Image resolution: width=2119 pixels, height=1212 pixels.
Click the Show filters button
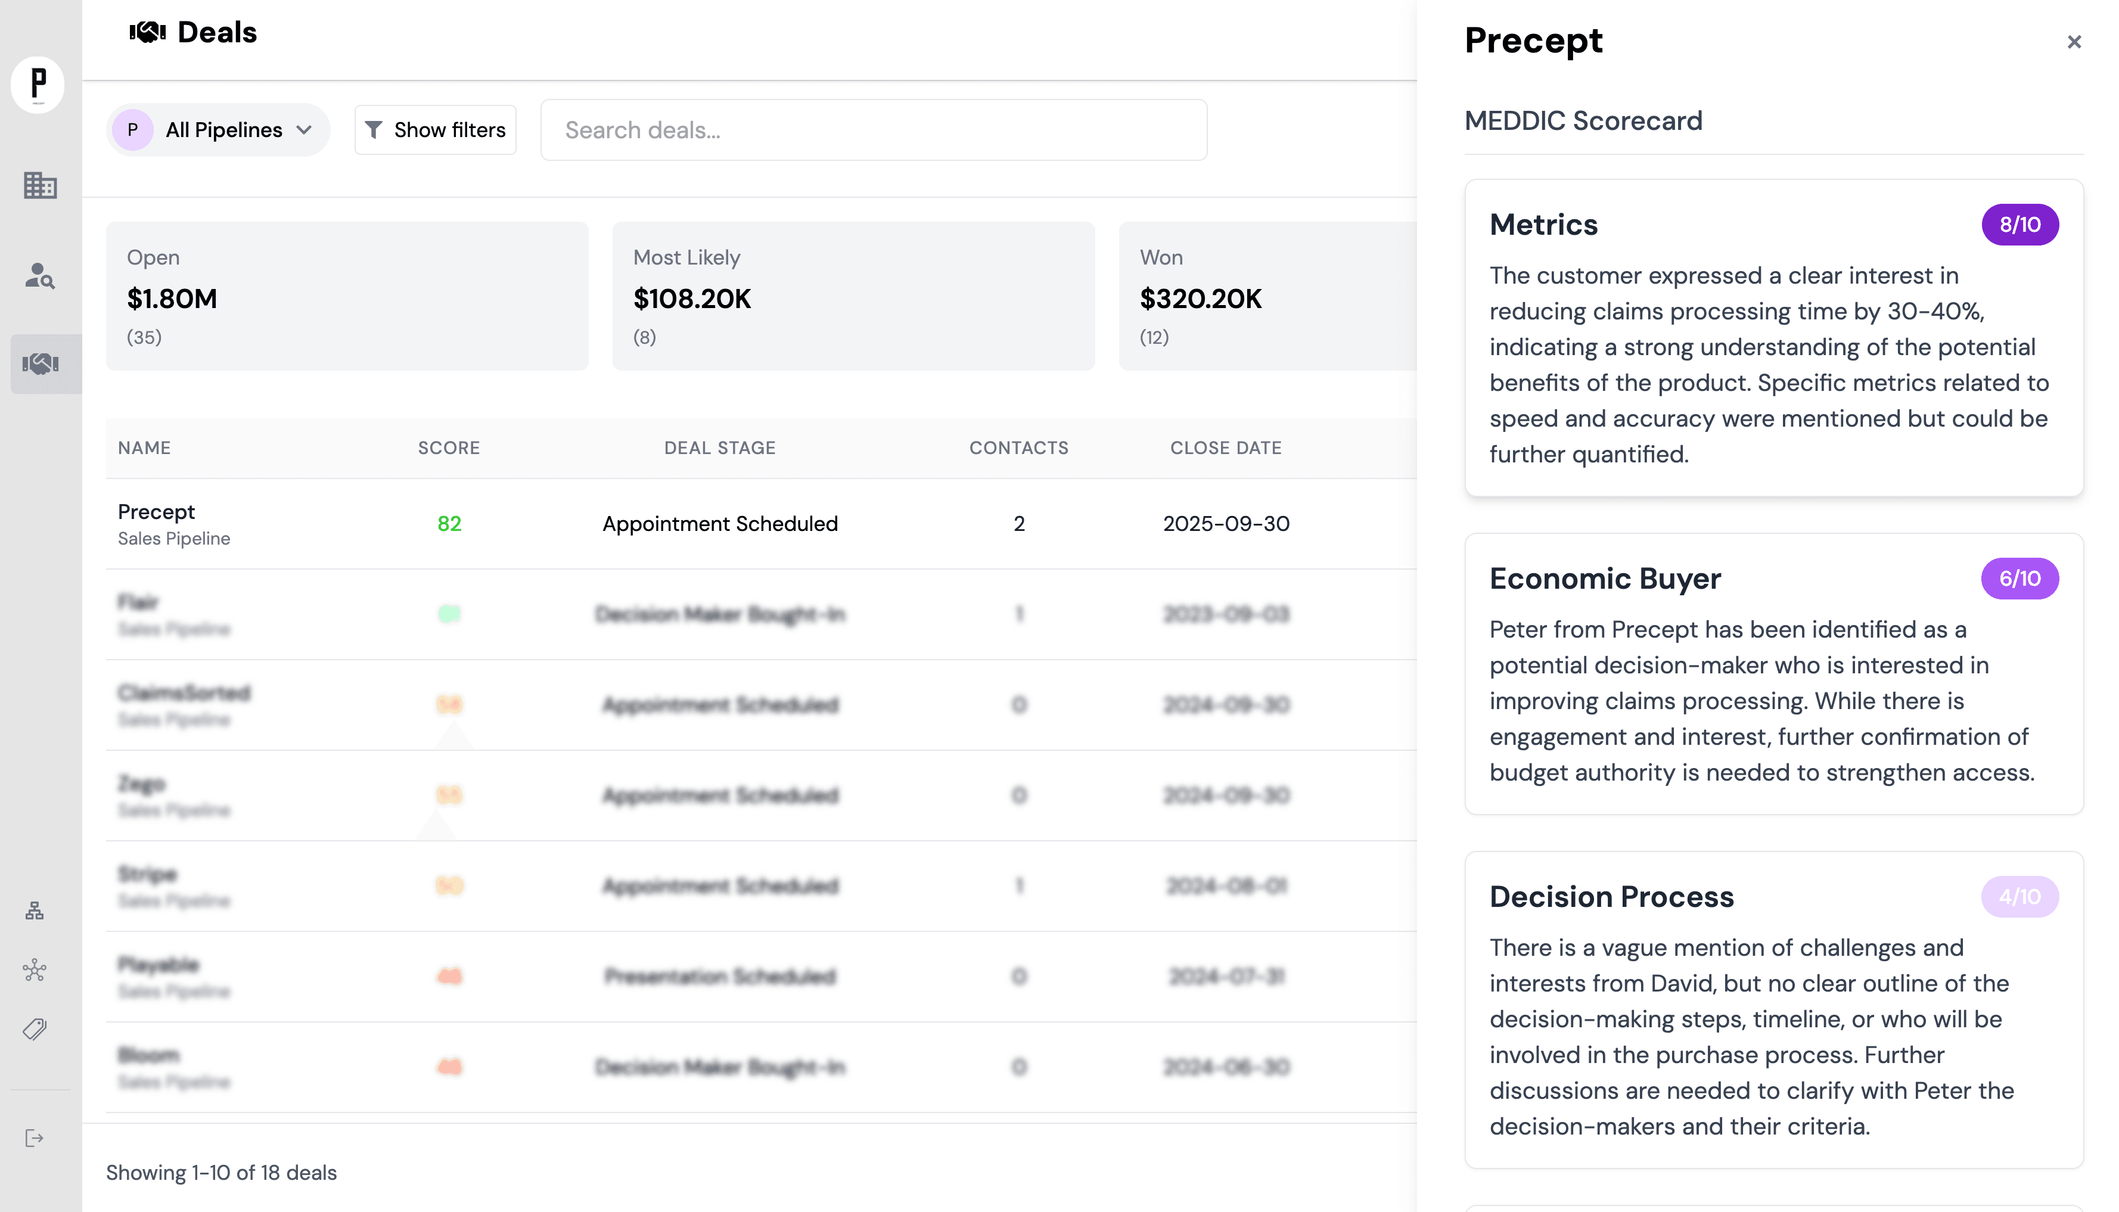click(434, 129)
